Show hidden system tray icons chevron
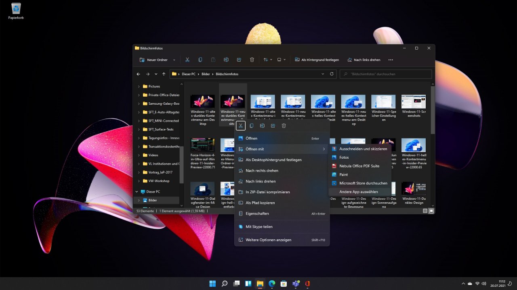Viewport: 517px width, 290px height. pos(463,284)
